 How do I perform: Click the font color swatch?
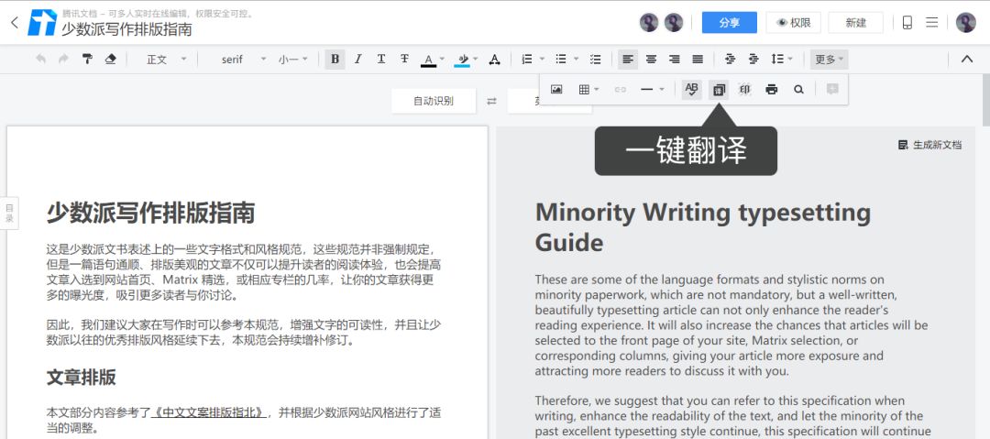point(428,60)
